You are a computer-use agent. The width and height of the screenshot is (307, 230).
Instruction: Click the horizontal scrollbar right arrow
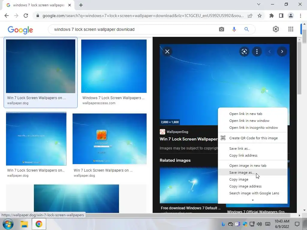tap(299, 215)
